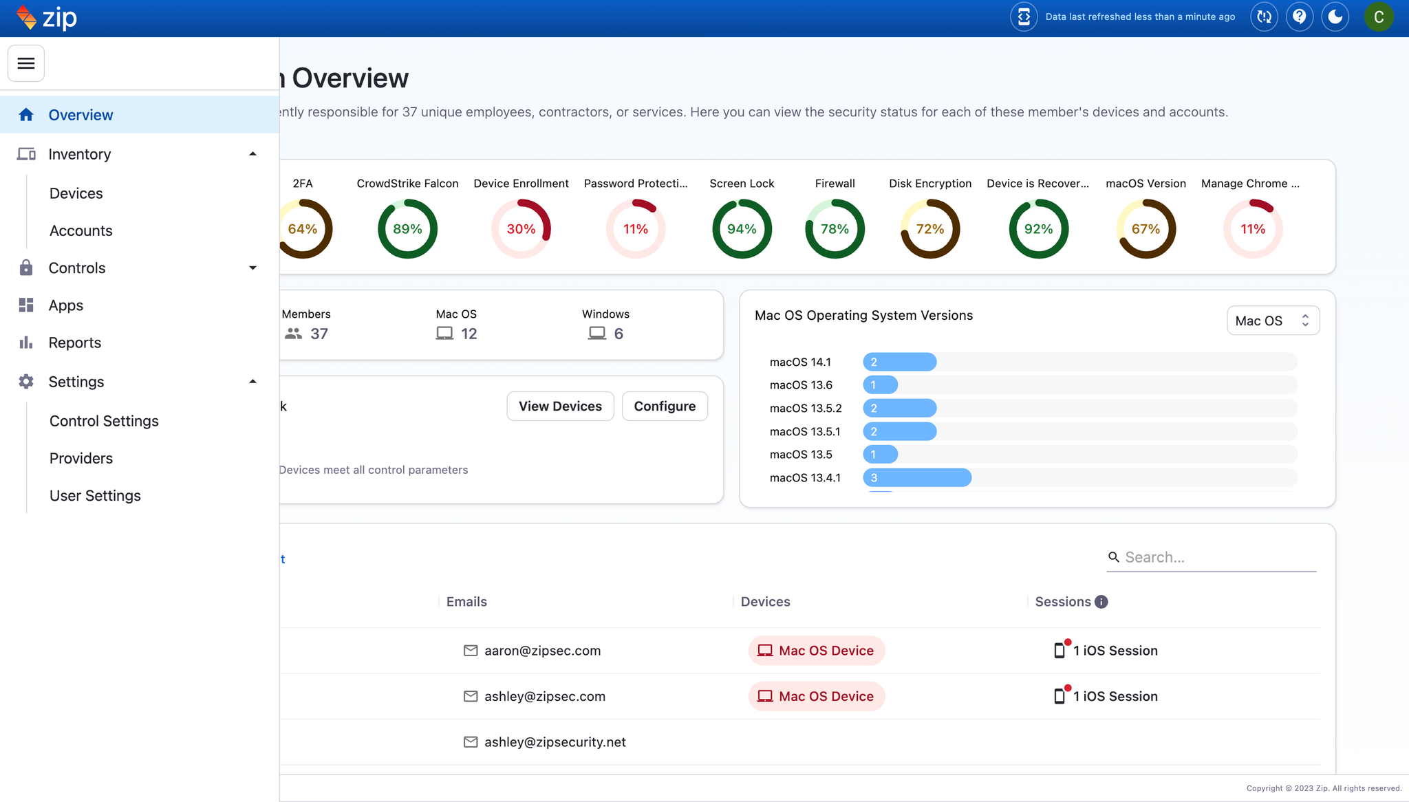
Task: Open the help question mark icon
Action: point(1300,17)
